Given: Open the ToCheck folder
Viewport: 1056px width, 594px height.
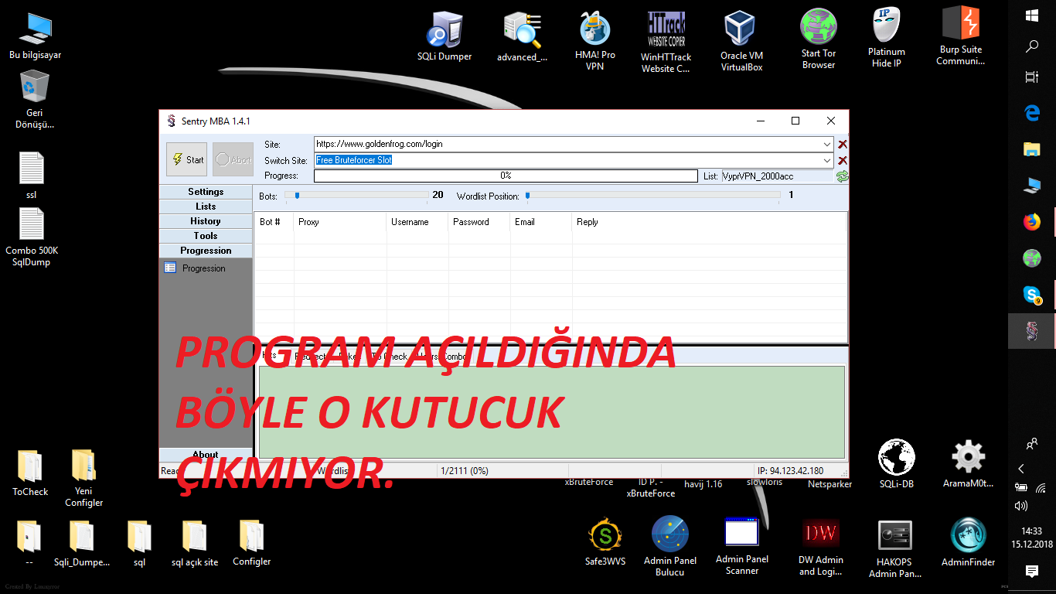Looking at the screenshot, I should tap(30, 473).
